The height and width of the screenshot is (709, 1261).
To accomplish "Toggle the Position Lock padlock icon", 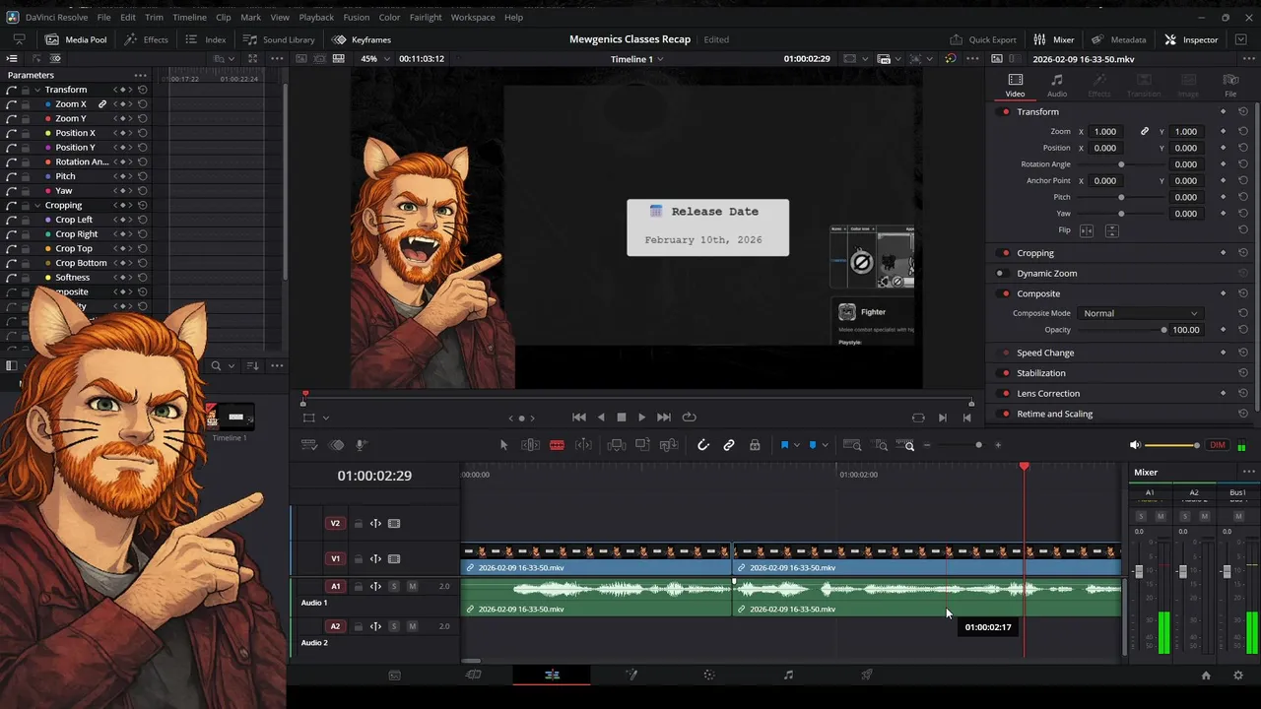I will (755, 445).
